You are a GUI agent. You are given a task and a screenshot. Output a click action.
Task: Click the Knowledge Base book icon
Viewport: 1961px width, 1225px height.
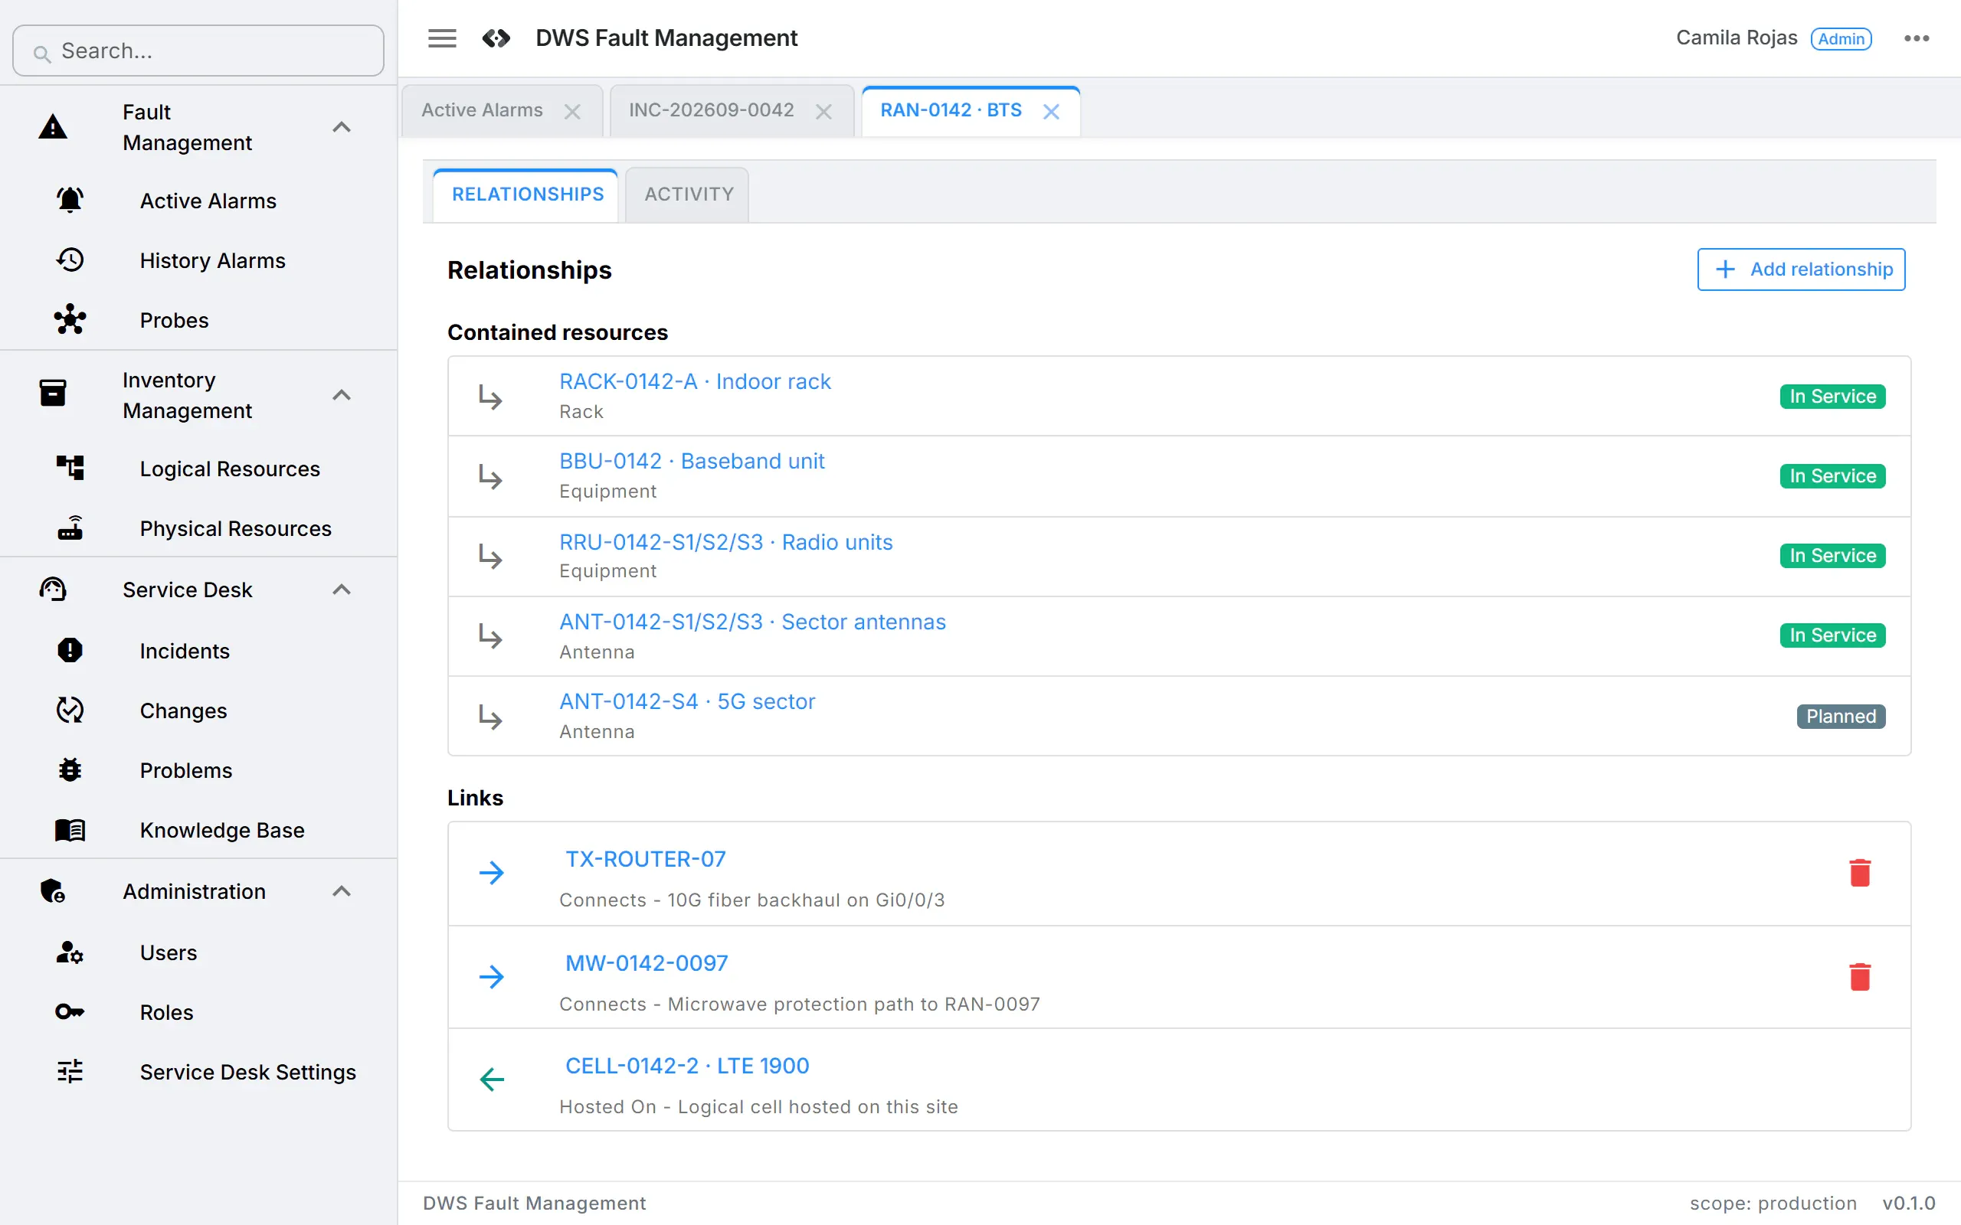point(70,831)
